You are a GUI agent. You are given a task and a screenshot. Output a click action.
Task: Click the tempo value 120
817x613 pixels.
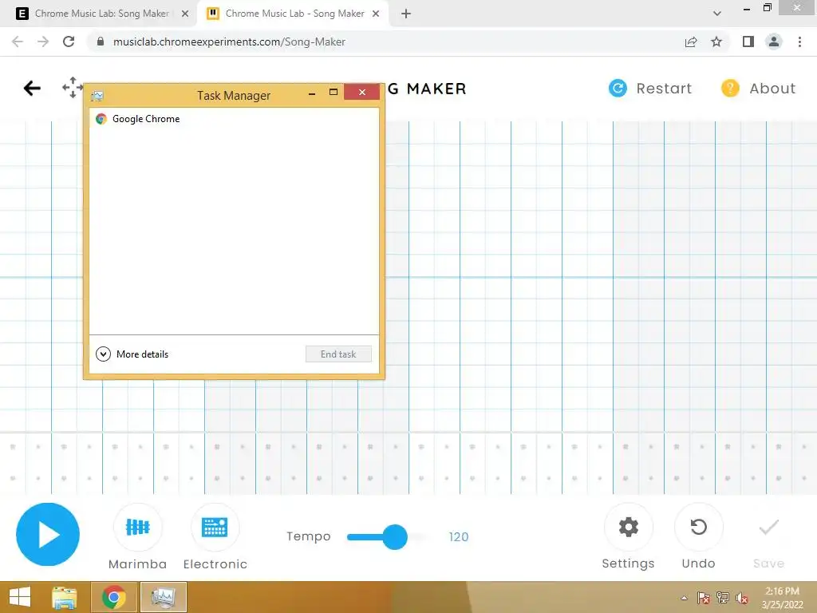pyautogui.click(x=459, y=537)
